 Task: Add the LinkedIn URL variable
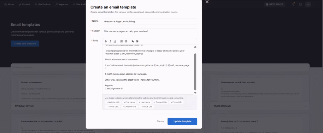[130, 107]
